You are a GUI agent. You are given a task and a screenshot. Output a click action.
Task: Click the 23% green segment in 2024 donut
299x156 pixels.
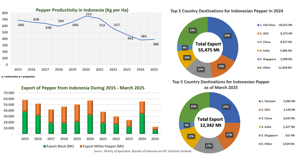(192, 31)
